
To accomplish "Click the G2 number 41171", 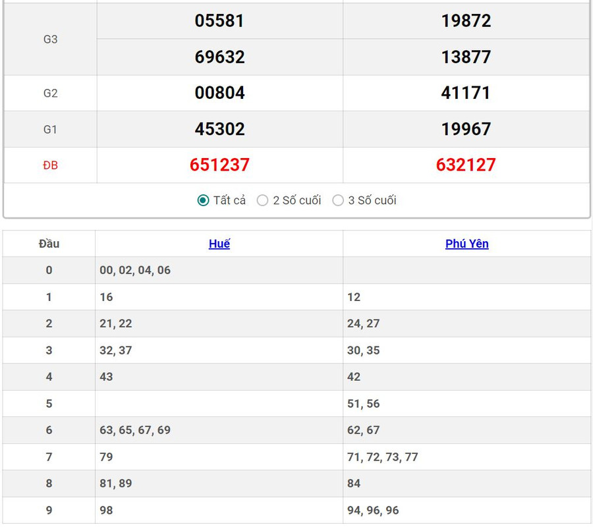I will [x=466, y=93].
